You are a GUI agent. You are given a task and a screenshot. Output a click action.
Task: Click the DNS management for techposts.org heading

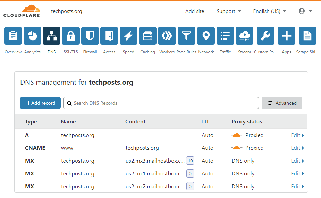pos(77,83)
